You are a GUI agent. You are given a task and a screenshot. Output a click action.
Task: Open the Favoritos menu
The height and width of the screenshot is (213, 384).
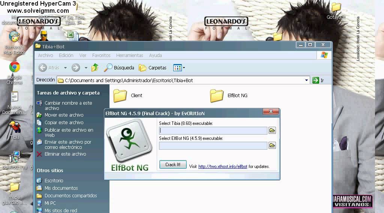(101, 55)
